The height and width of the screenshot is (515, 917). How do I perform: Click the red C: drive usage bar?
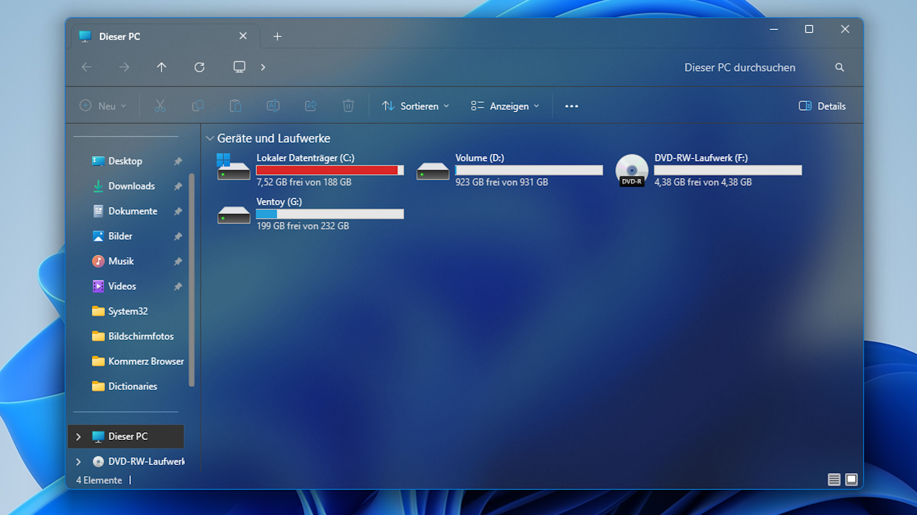click(330, 170)
